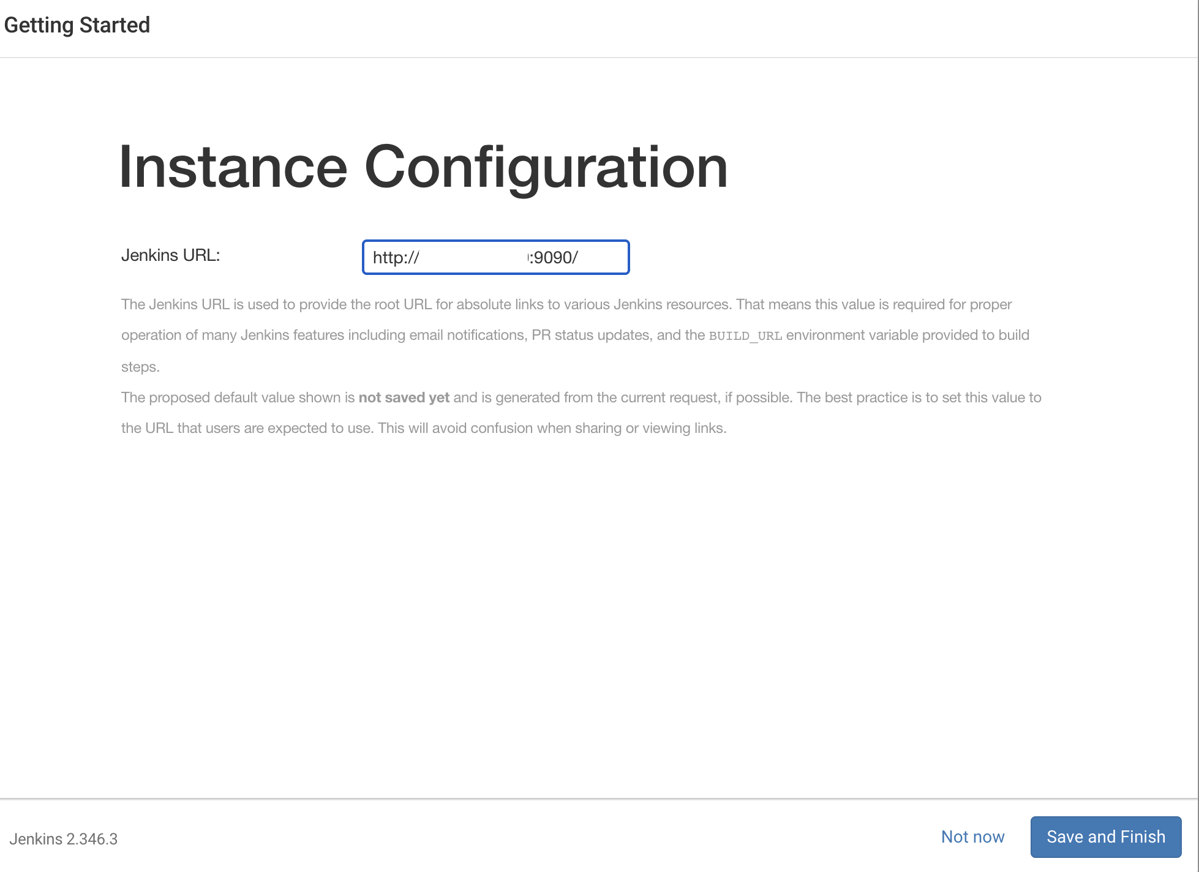Click the 'root URL for absolute links' phrase
The width and height of the screenshot is (1199, 872).
coord(462,304)
